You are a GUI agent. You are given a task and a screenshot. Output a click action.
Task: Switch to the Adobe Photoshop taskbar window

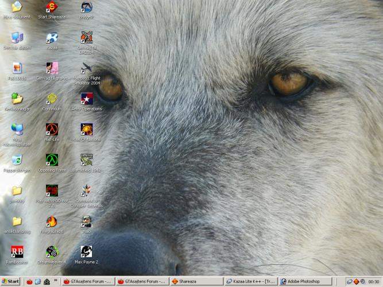305,282
